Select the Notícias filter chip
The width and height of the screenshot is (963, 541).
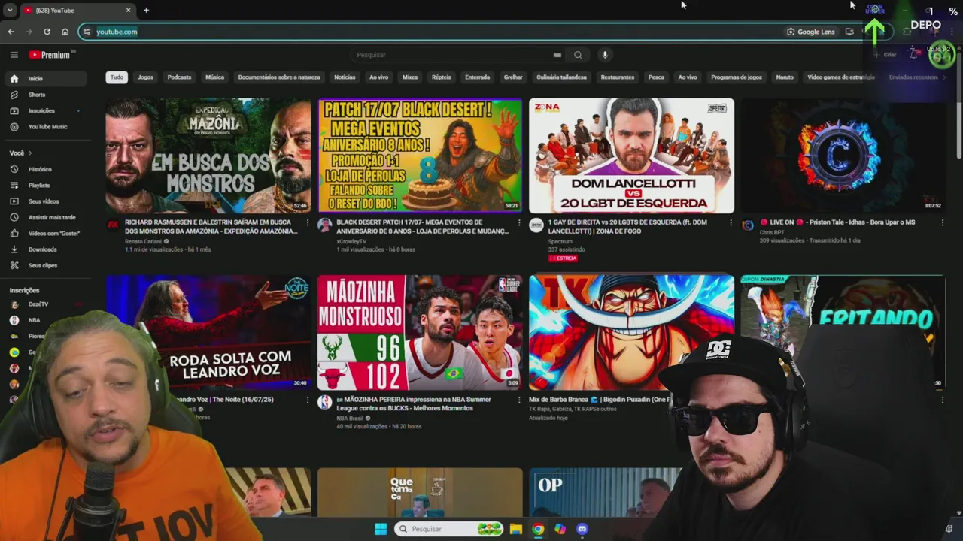click(x=345, y=77)
